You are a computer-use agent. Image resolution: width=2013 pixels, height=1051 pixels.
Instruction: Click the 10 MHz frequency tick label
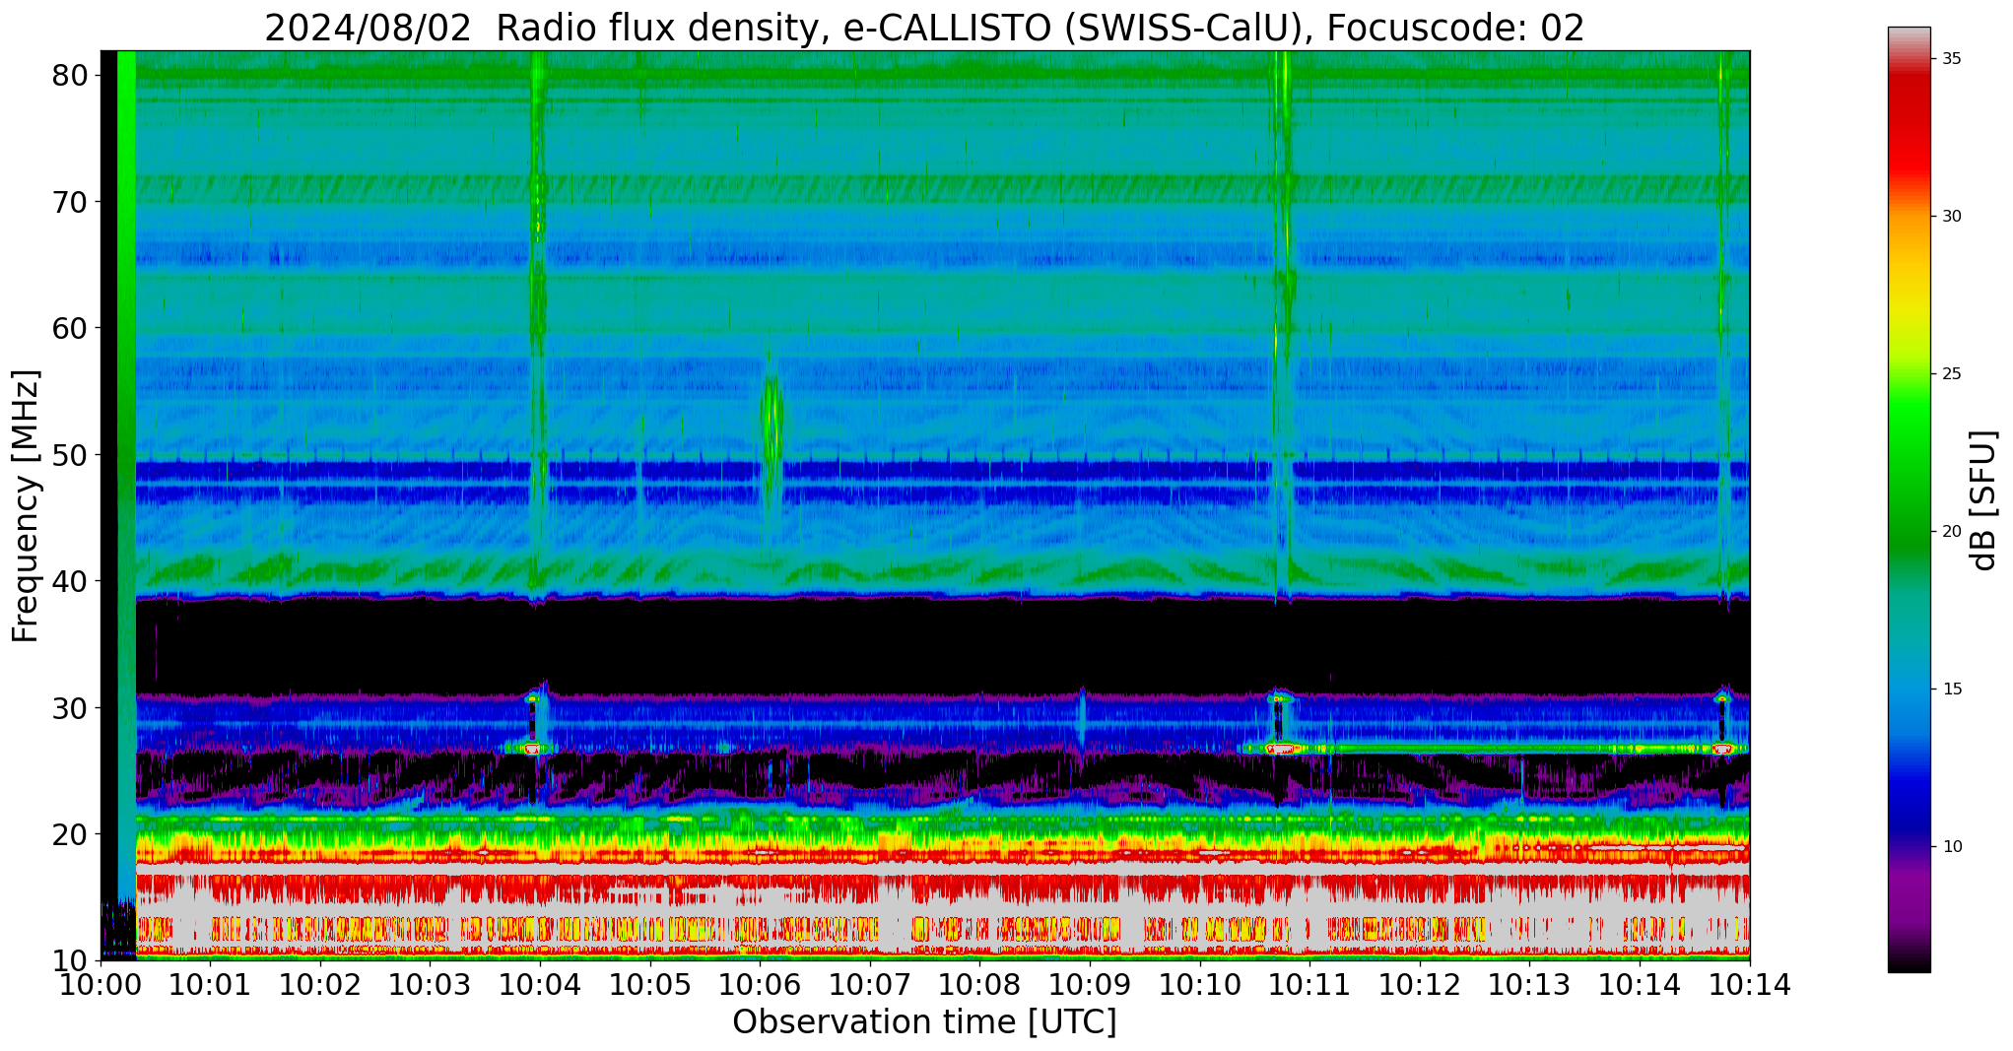[x=71, y=960]
